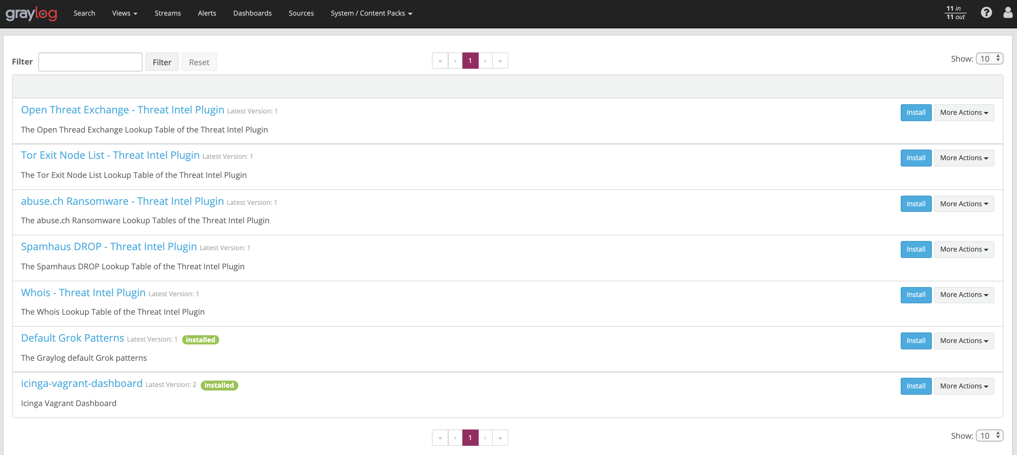
Task: Install the Open Threat Exchange content pack
Action: [x=916, y=112]
